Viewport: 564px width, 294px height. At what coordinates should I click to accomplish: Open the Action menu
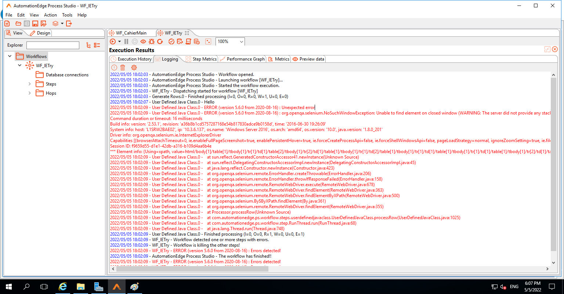(51, 15)
